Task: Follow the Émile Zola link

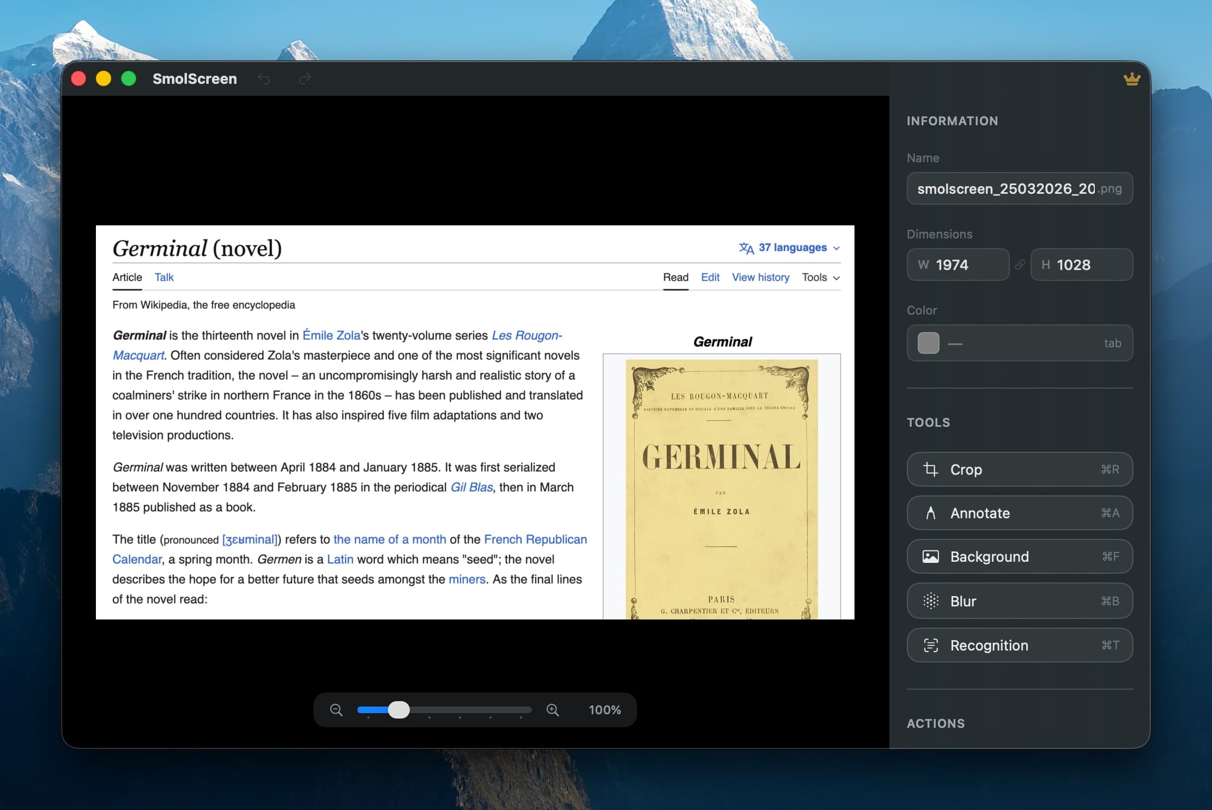Action: 331,335
